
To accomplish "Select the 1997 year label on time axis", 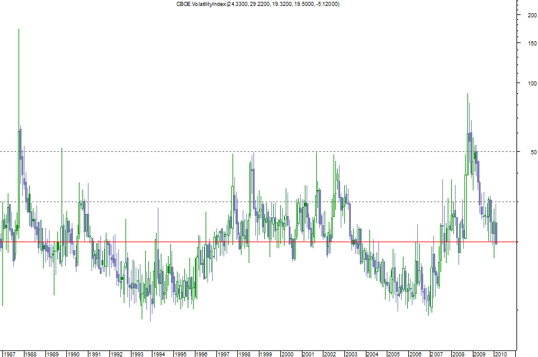I will pyautogui.click(x=224, y=354).
